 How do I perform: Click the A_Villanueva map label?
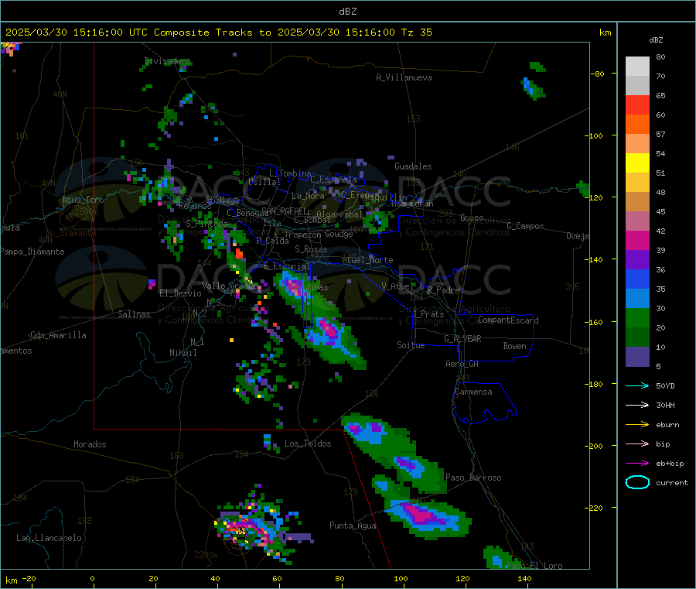tap(404, 77)
